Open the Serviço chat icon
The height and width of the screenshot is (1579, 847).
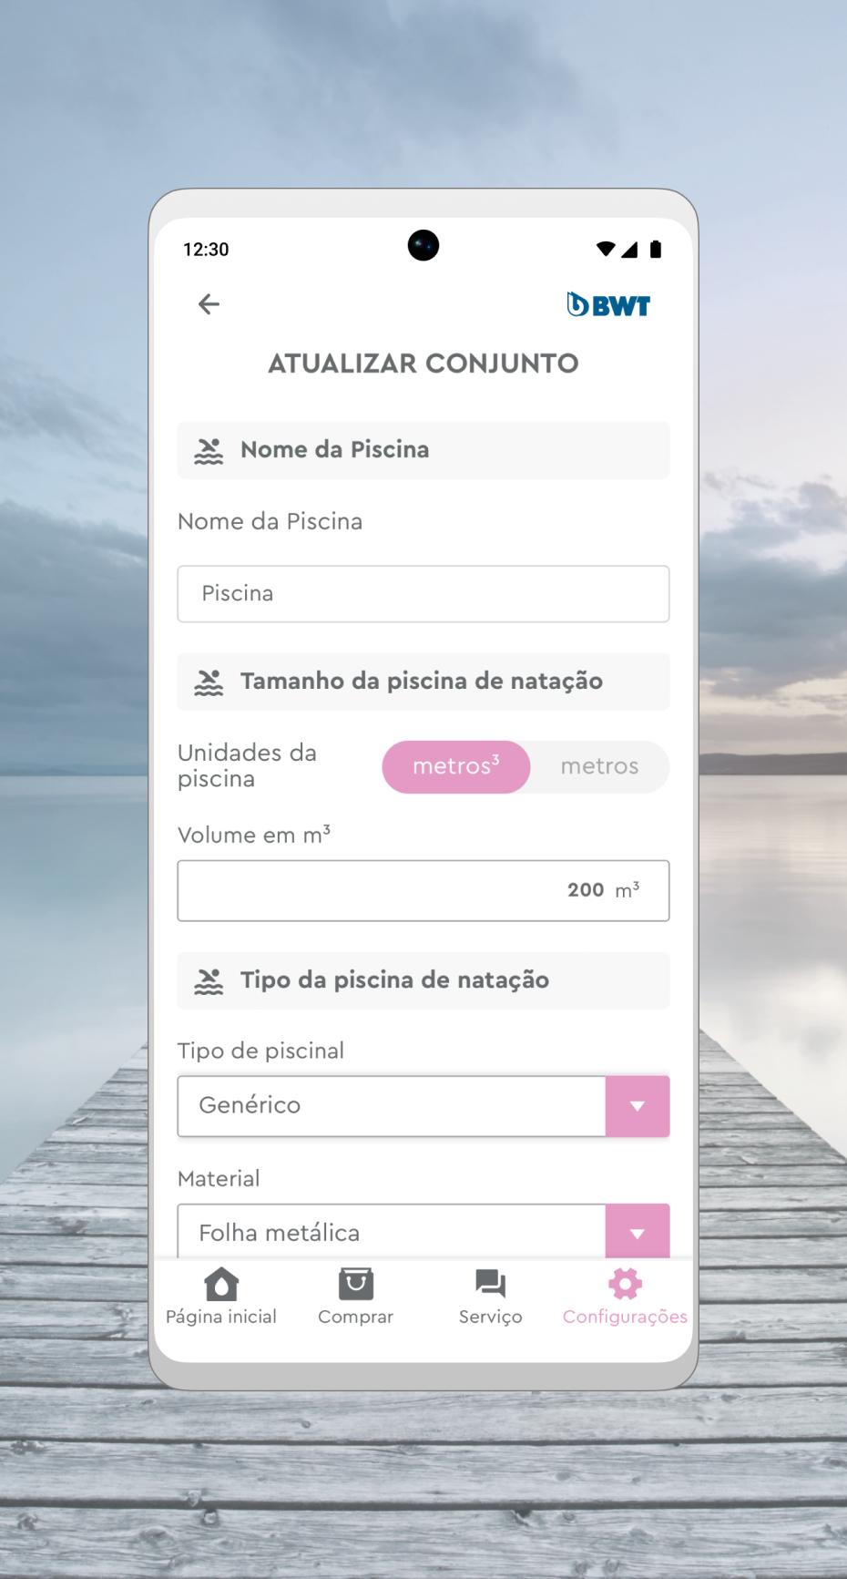click(x=490, y=1284)
